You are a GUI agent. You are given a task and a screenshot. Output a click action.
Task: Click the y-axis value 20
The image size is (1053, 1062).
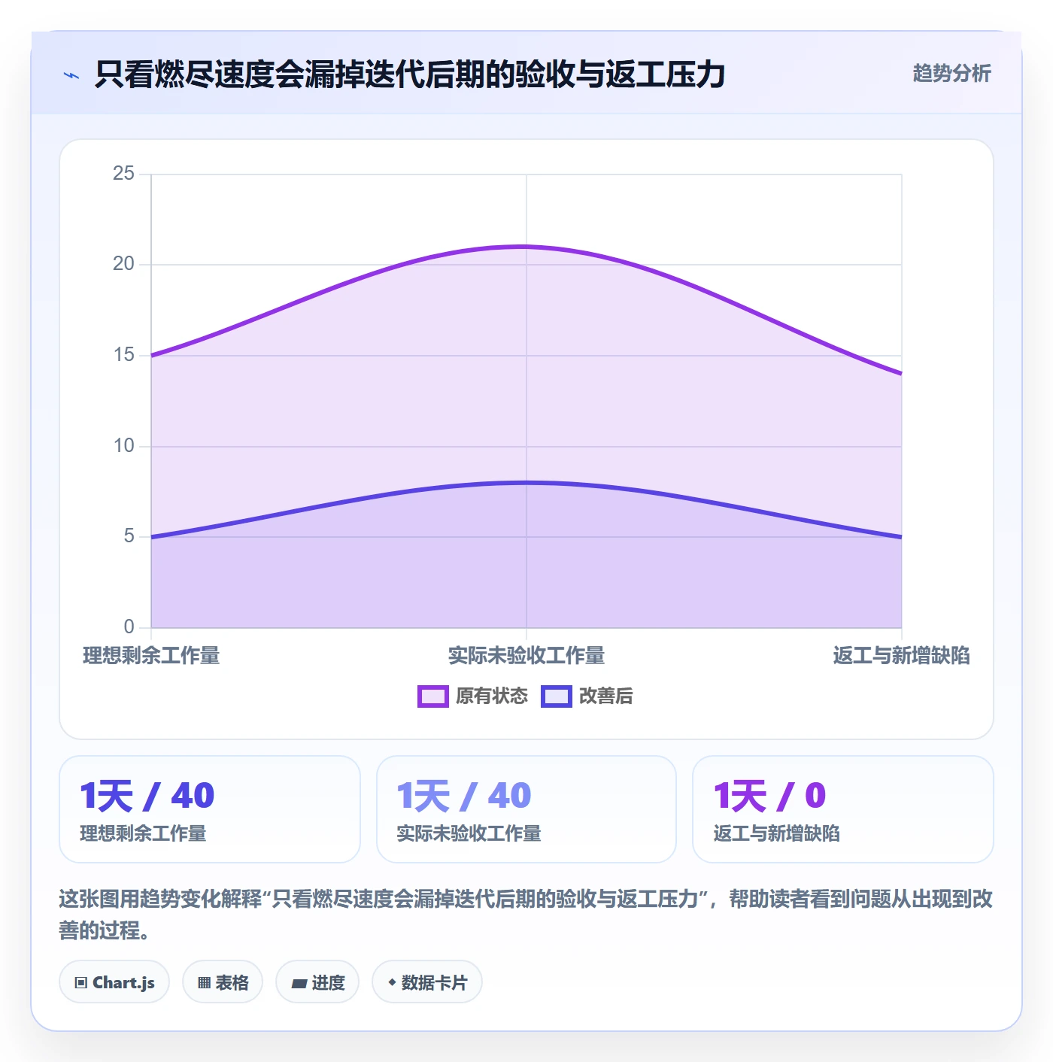click(123, 264)
